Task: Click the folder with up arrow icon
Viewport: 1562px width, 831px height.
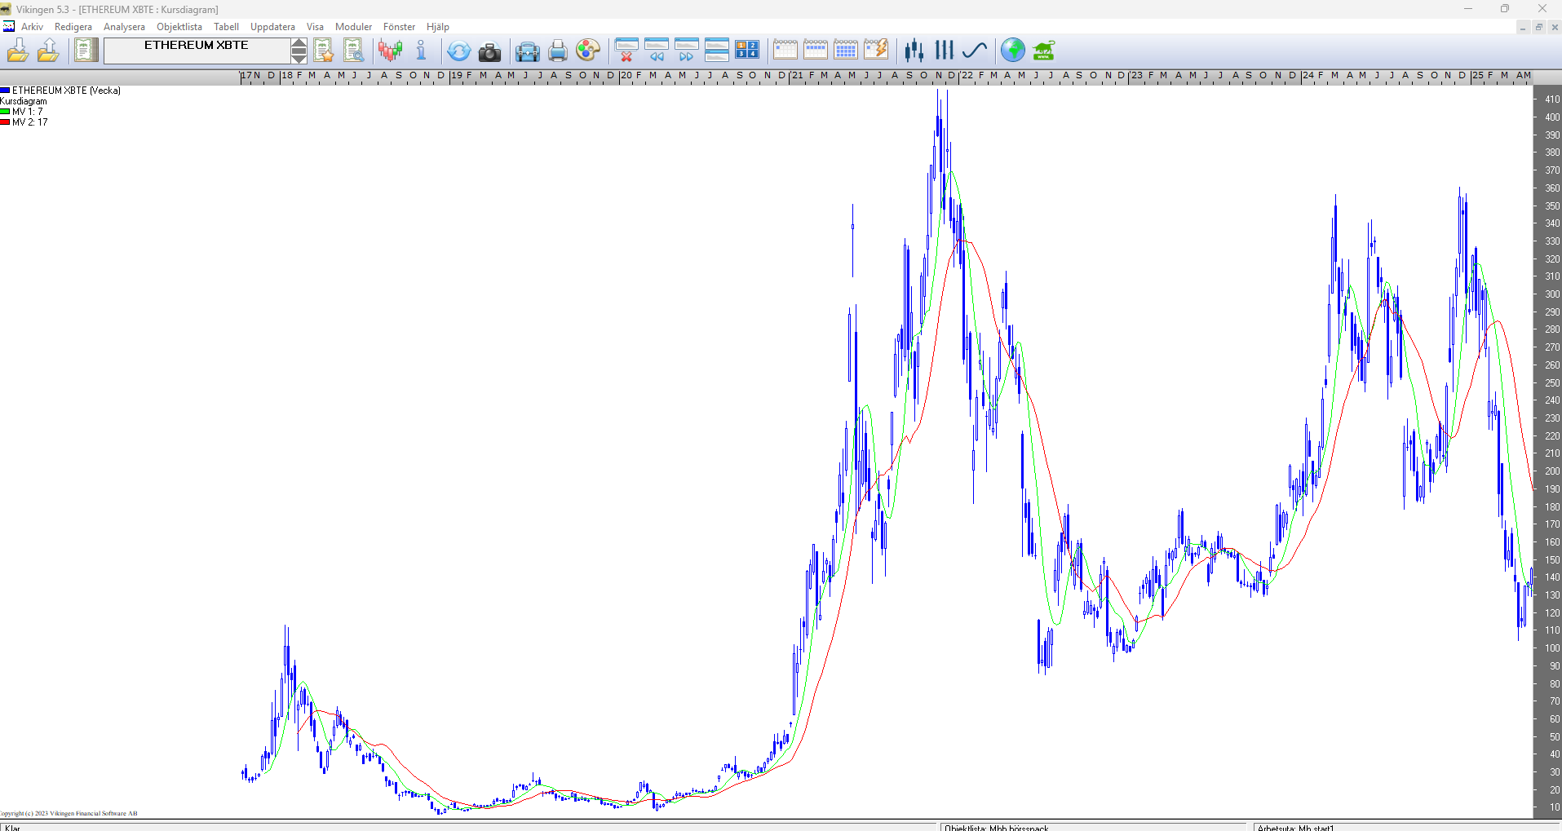Action: [48, 51]
